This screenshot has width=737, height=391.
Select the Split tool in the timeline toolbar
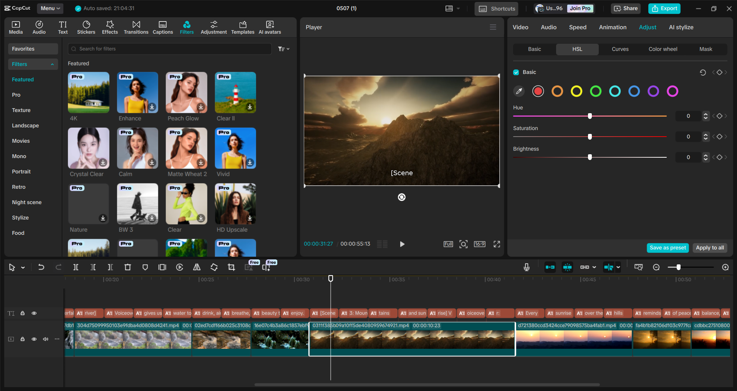(76, 267)
